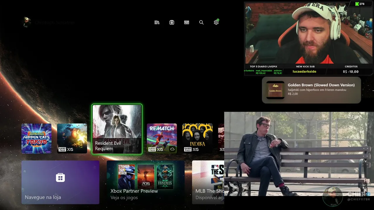Click the Golden Brown song notification
Viewport: 374px width, 210px height.
[x=311, y=90]
